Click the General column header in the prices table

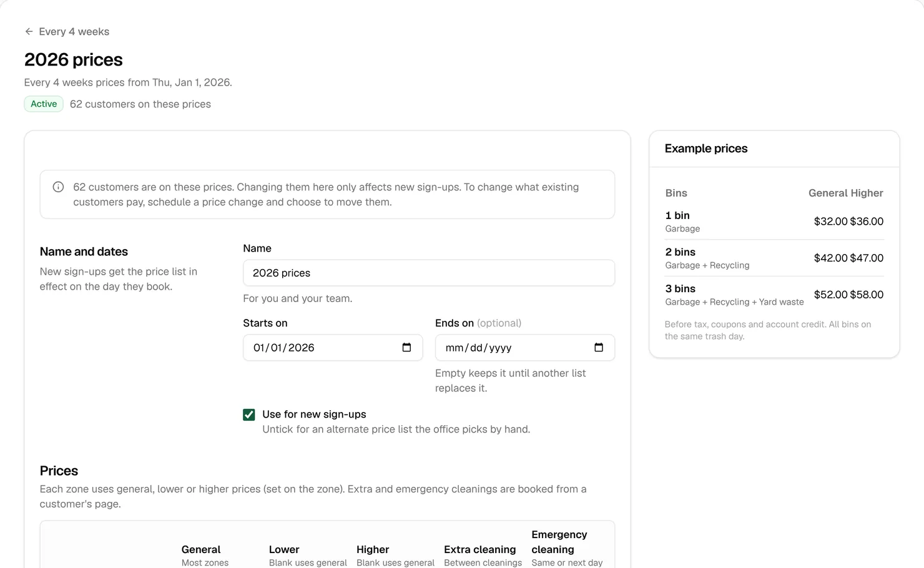(x=201, y=549)
